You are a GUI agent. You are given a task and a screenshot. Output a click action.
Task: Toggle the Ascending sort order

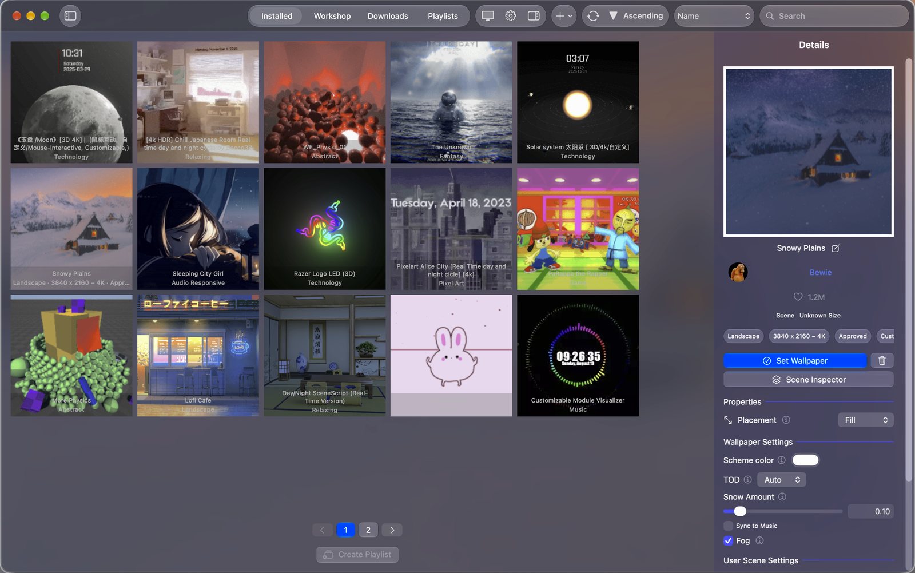point(636,16)
